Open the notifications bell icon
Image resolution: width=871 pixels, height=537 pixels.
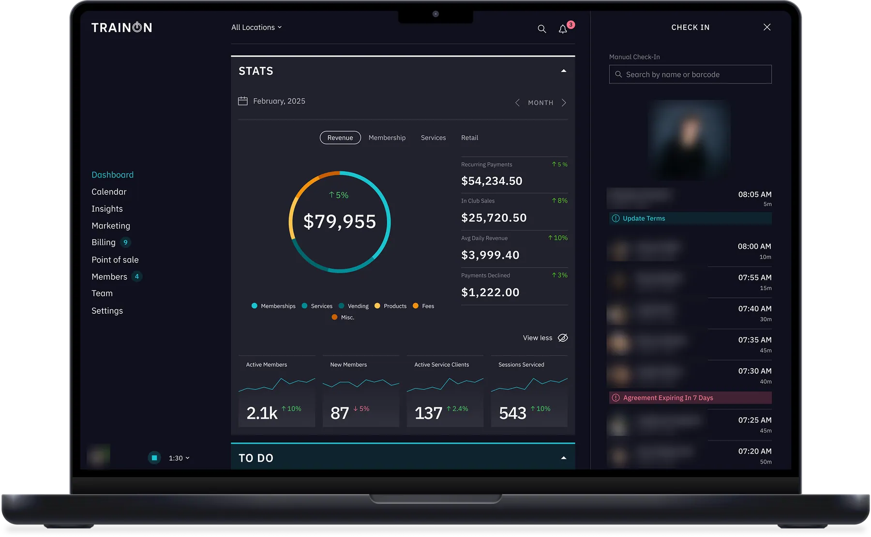[563, 29]
